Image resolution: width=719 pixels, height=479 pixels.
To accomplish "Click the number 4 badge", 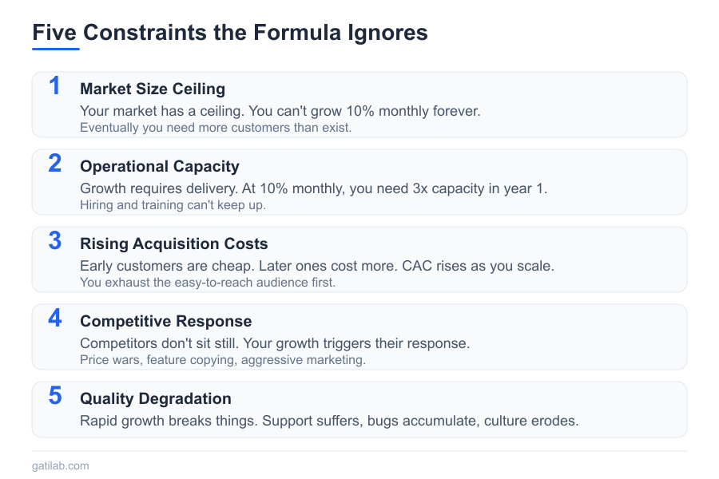I will click(x=54, y=319).
